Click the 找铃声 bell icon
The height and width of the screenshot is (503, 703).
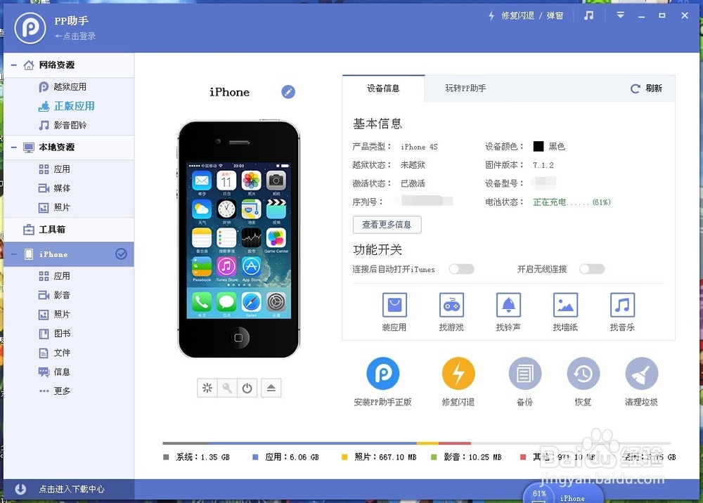[508, 305]
